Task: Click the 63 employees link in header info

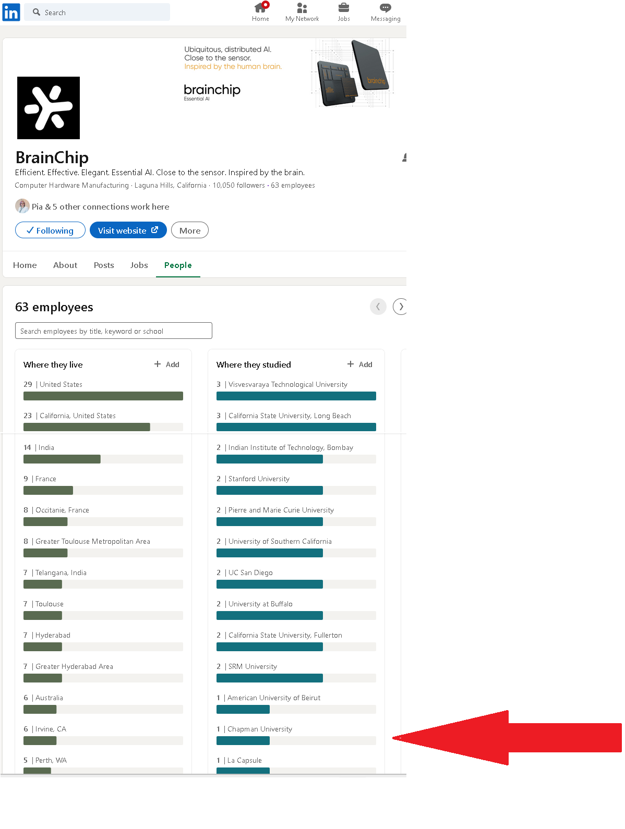Action: pos(293,185)
